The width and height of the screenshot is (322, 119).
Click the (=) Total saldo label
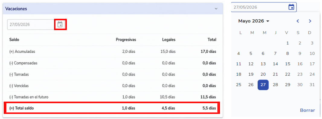tap(21, 108)
